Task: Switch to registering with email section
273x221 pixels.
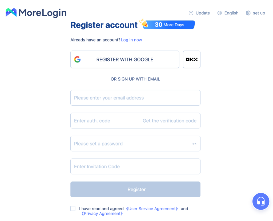Action: (135, 79)
